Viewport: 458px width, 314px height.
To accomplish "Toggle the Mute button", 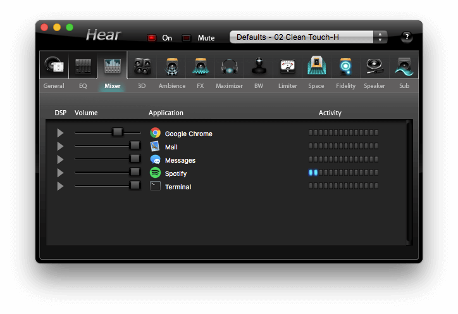I will (187, 38).
